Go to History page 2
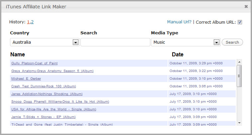 32,22
